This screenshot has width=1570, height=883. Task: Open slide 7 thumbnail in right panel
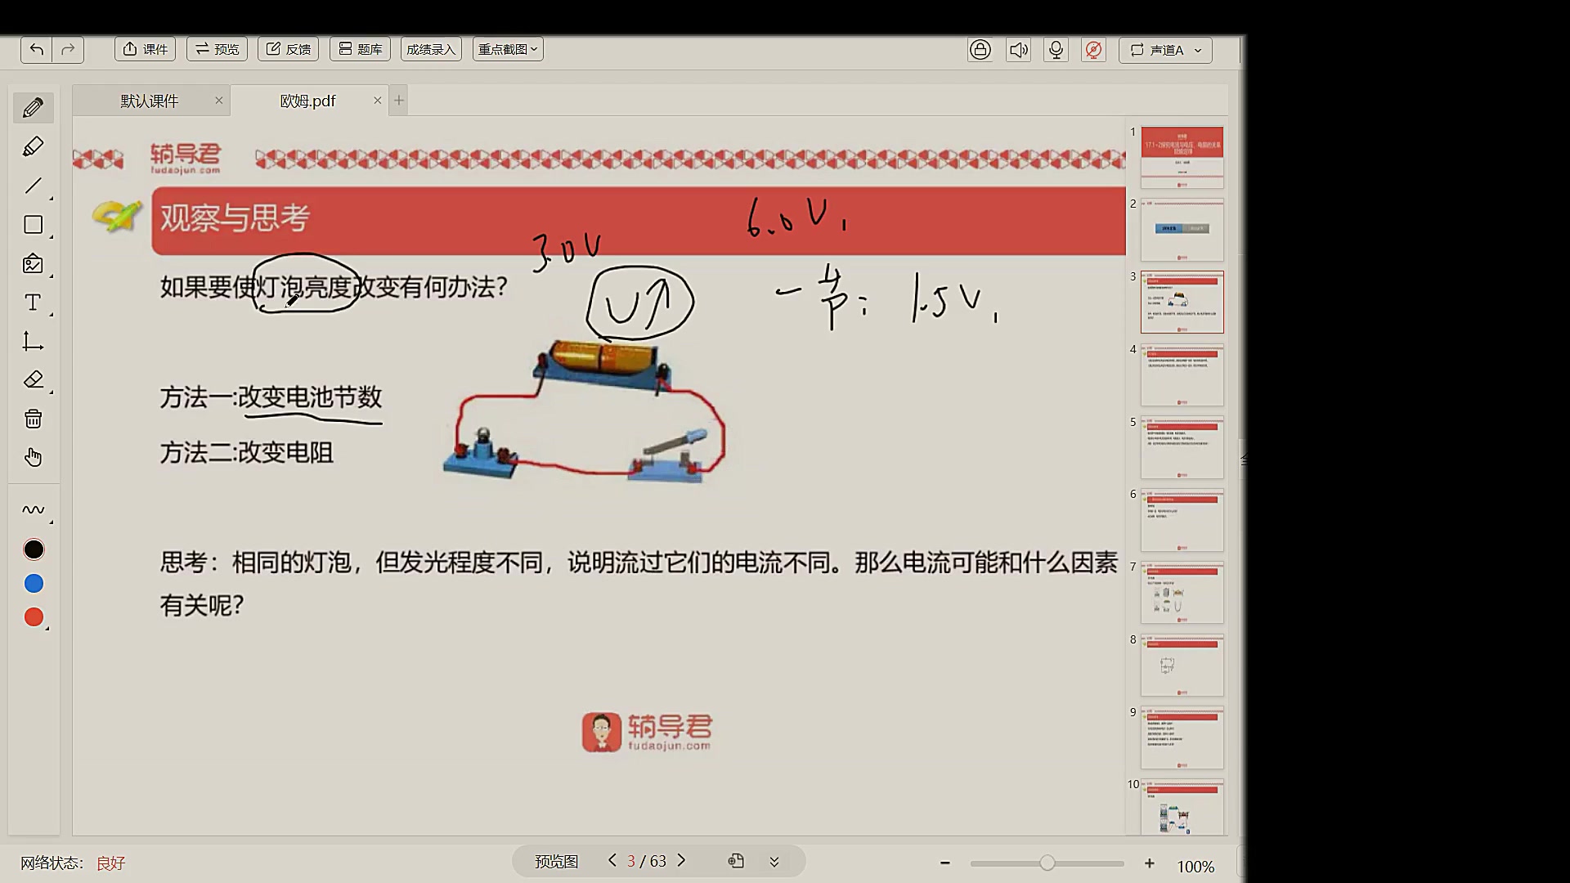coord(1182,592)
